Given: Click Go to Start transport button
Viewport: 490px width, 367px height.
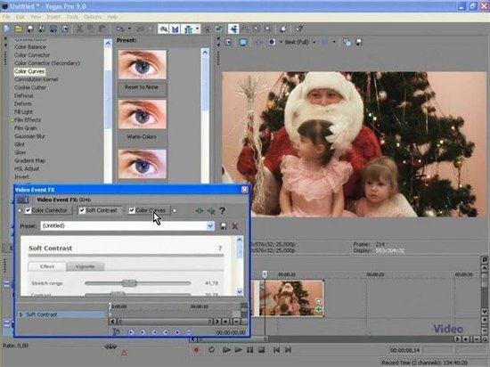Looking at the screenshot, I should pos(276,350).
